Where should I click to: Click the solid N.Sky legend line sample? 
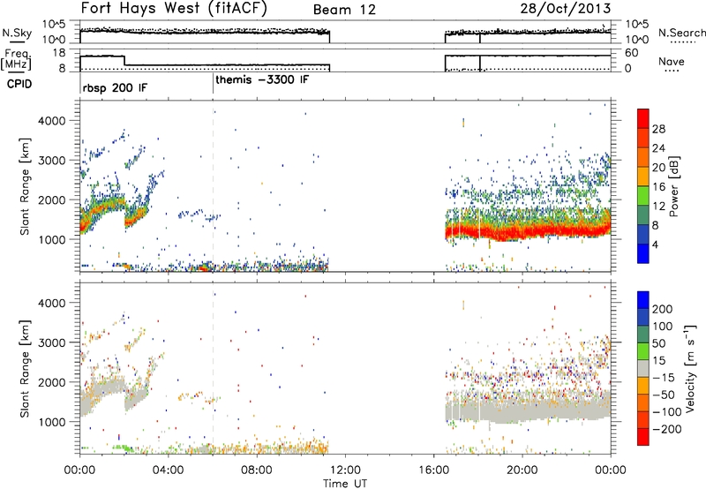pyautogui.click(x=17, y=41)
